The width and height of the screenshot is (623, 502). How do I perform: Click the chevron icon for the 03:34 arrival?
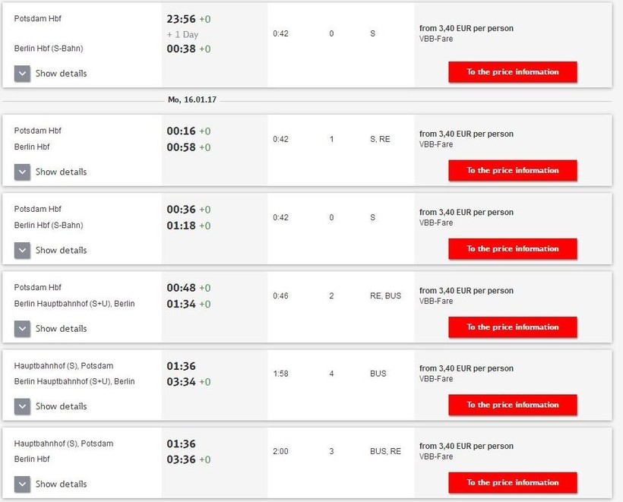tap(22, 406)
